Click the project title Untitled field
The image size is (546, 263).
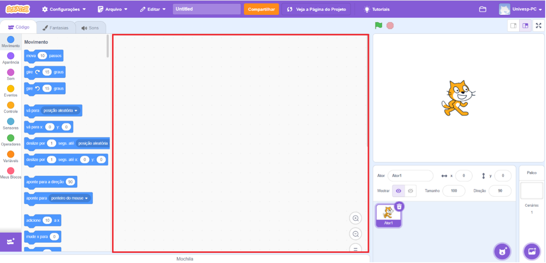[207, 9]
